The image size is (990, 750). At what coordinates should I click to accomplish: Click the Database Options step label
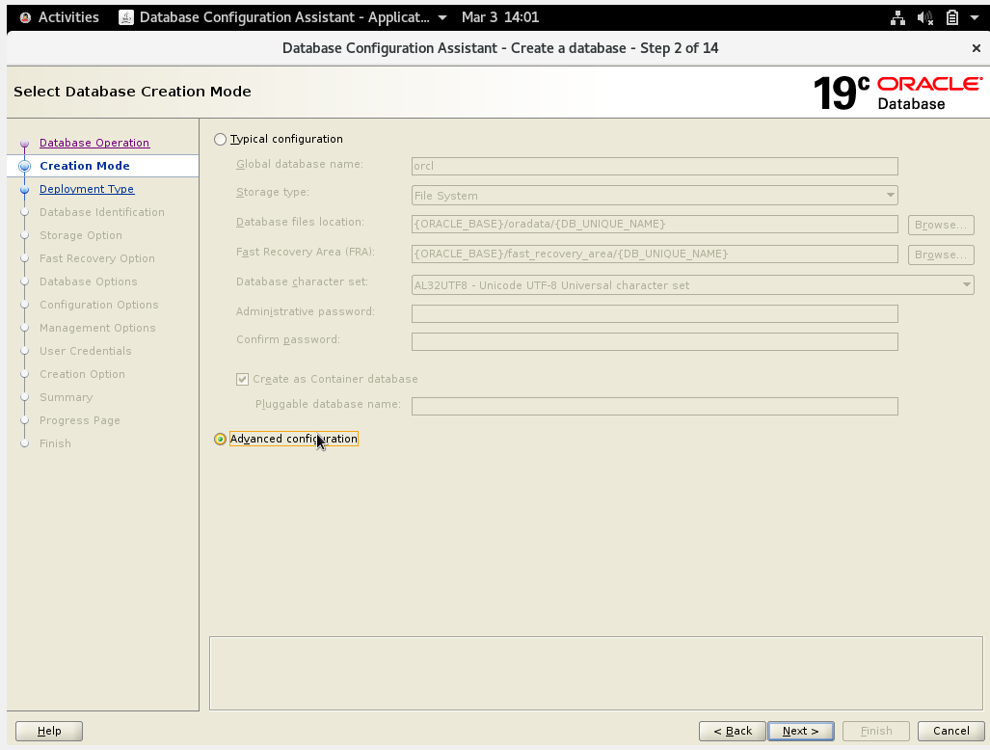click(x=89, y=281)
